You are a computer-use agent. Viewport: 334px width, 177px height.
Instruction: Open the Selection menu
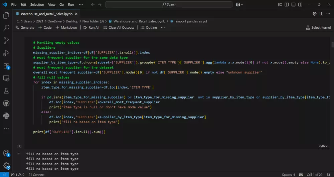(37, 4)
